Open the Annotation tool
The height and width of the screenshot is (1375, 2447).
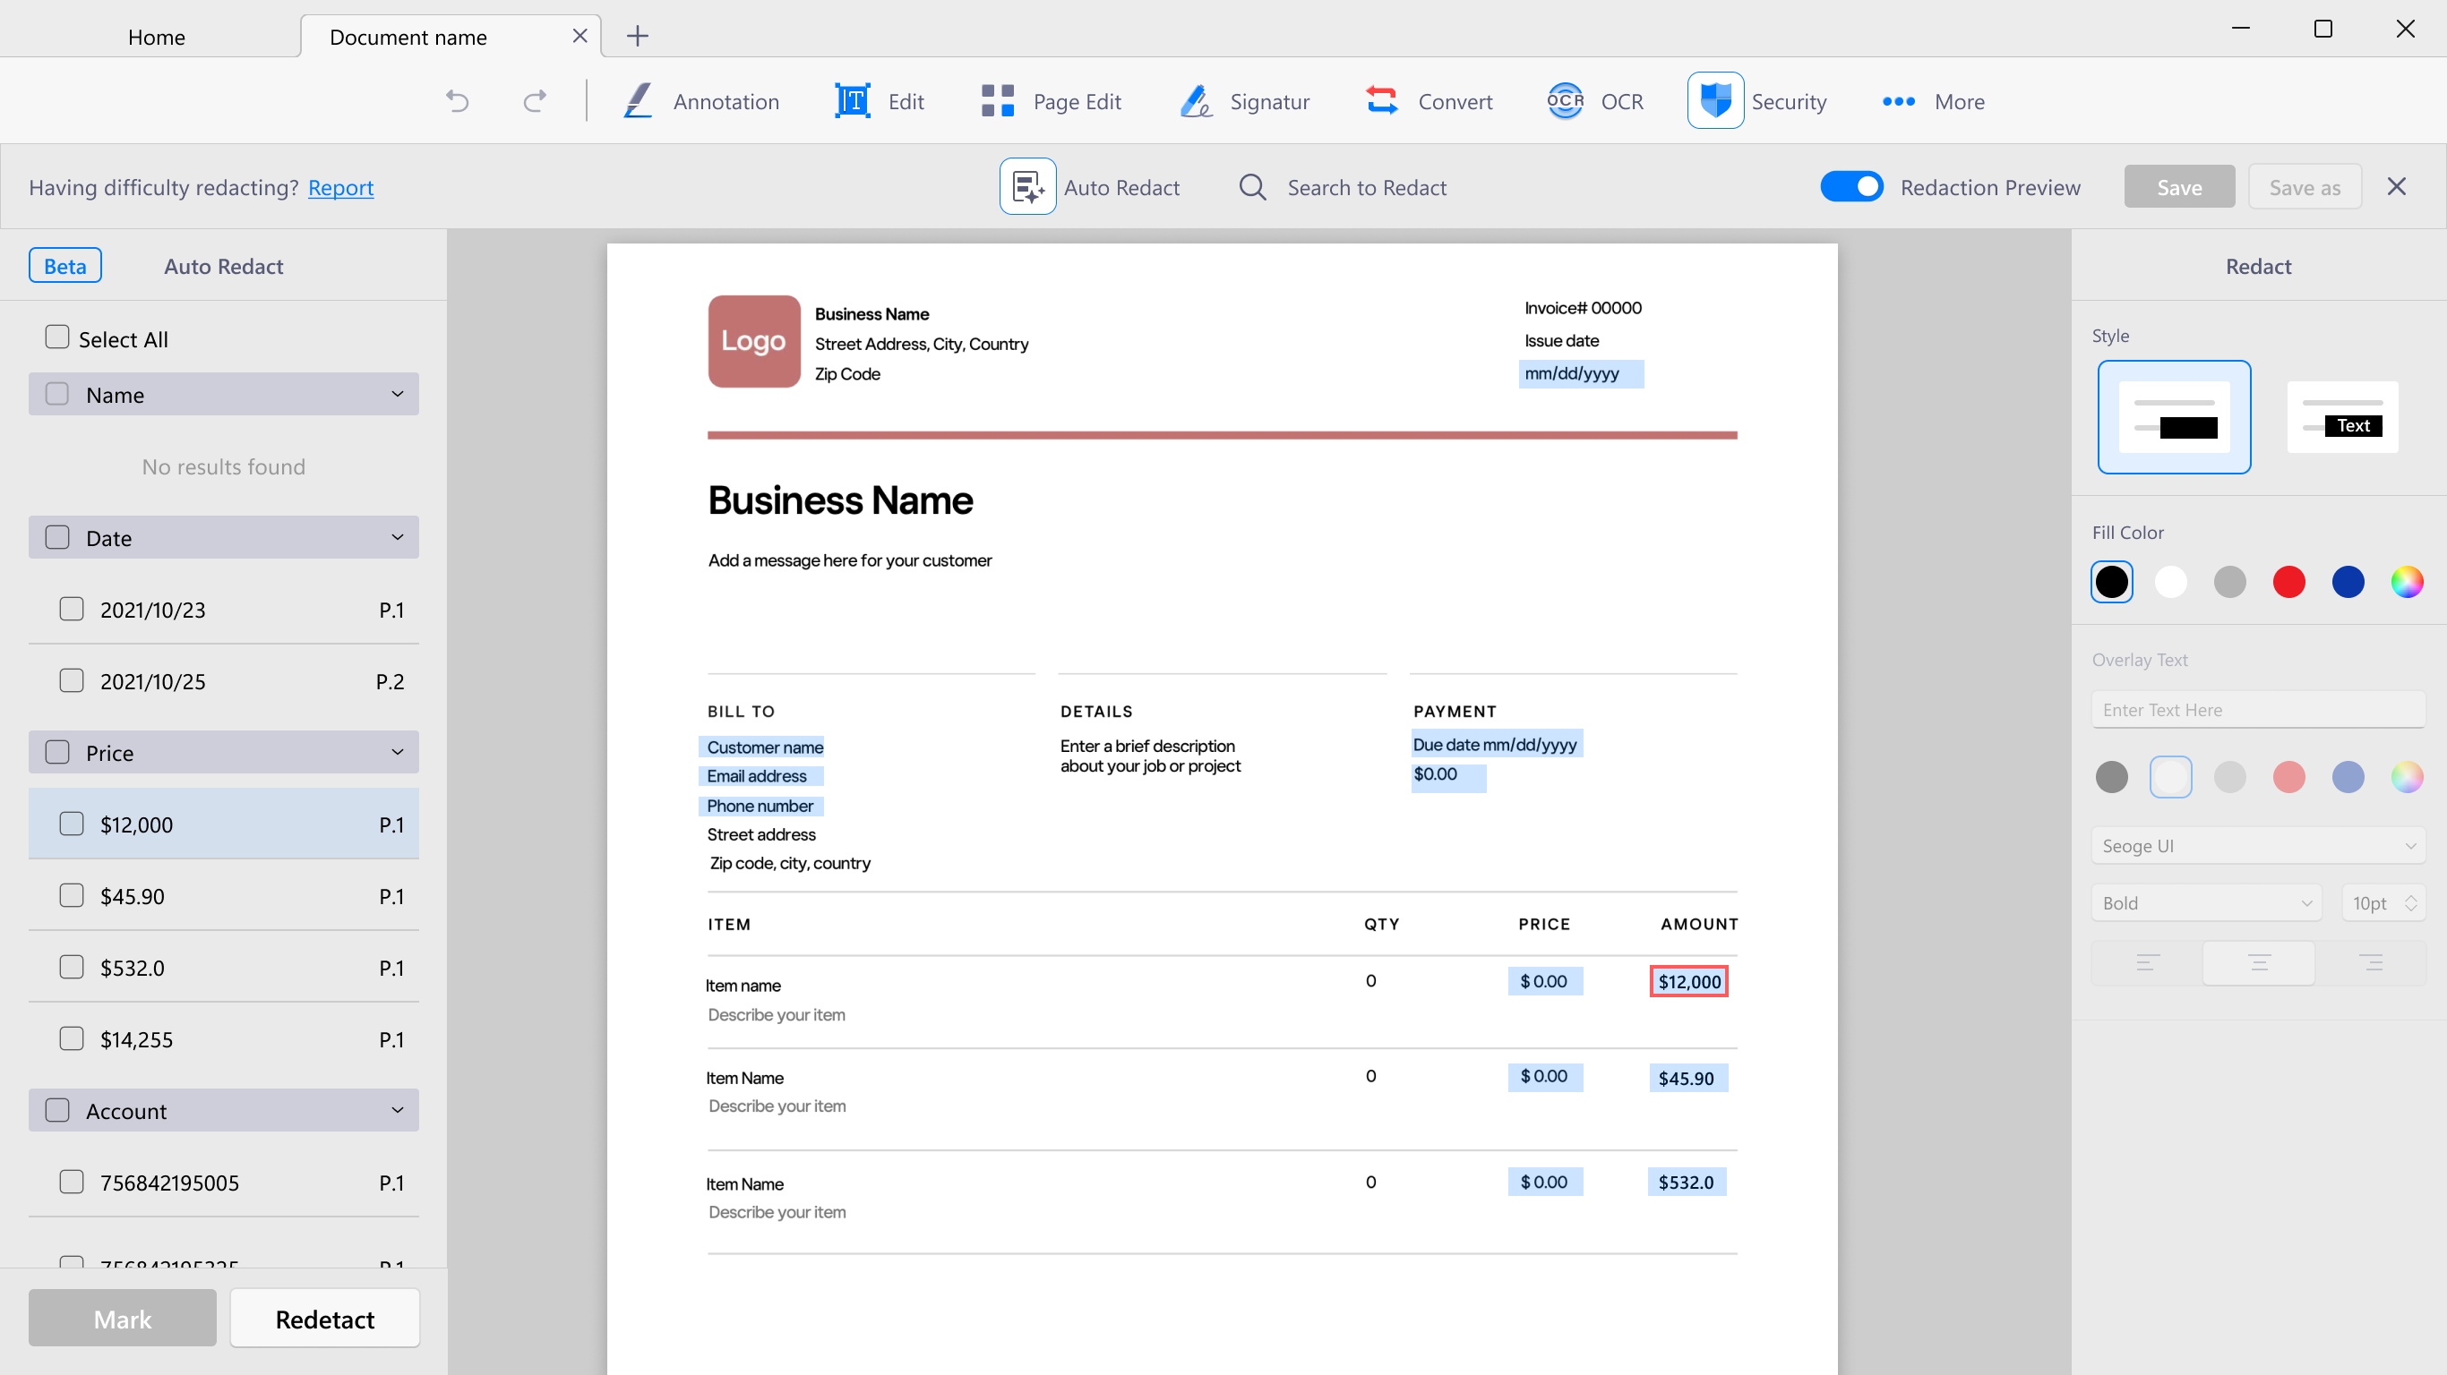tap(701, 102)
